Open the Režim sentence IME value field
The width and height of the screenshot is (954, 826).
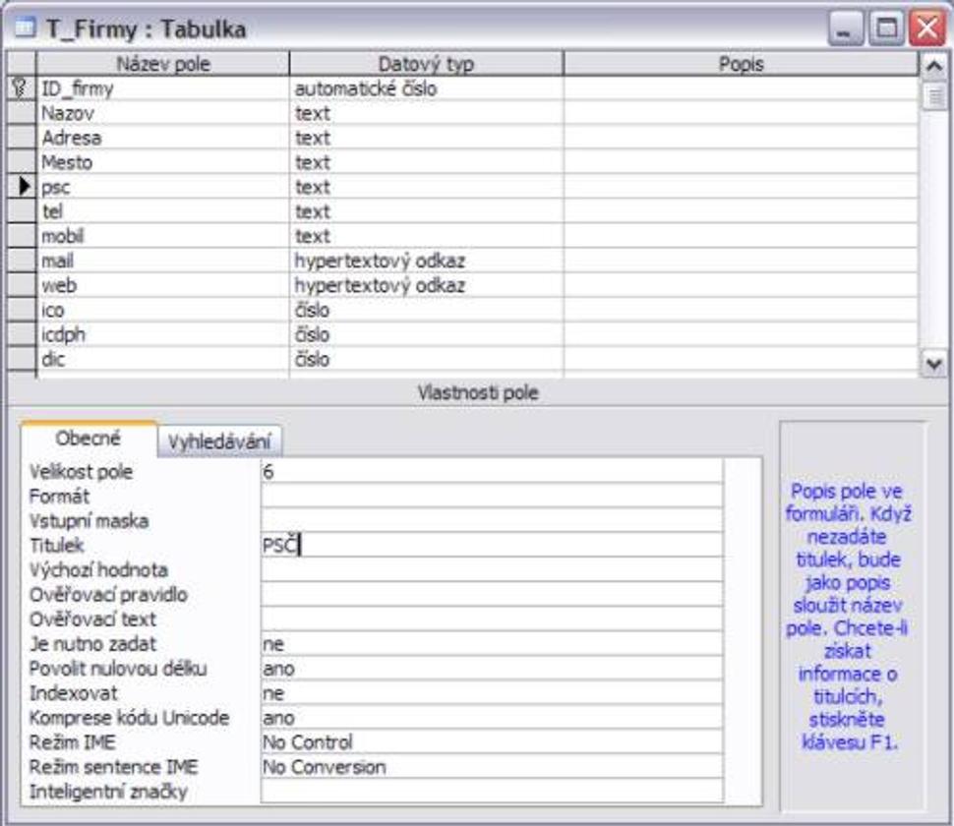pos(492,767)
